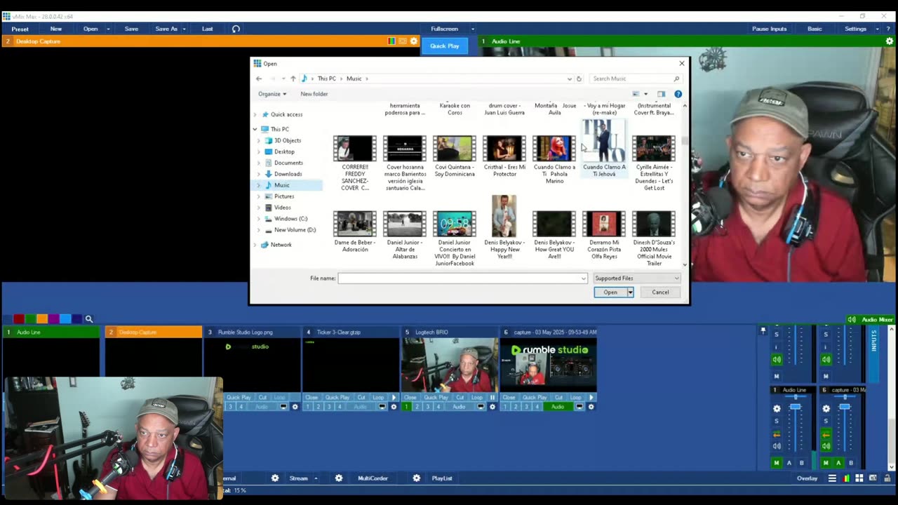Toggle solo S on Audio Line channel
898x505 pixels.
point(777,421)
